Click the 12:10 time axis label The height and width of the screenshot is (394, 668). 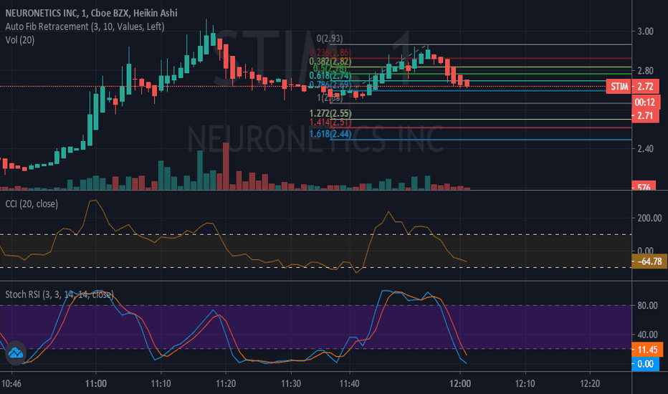(525, 384)
